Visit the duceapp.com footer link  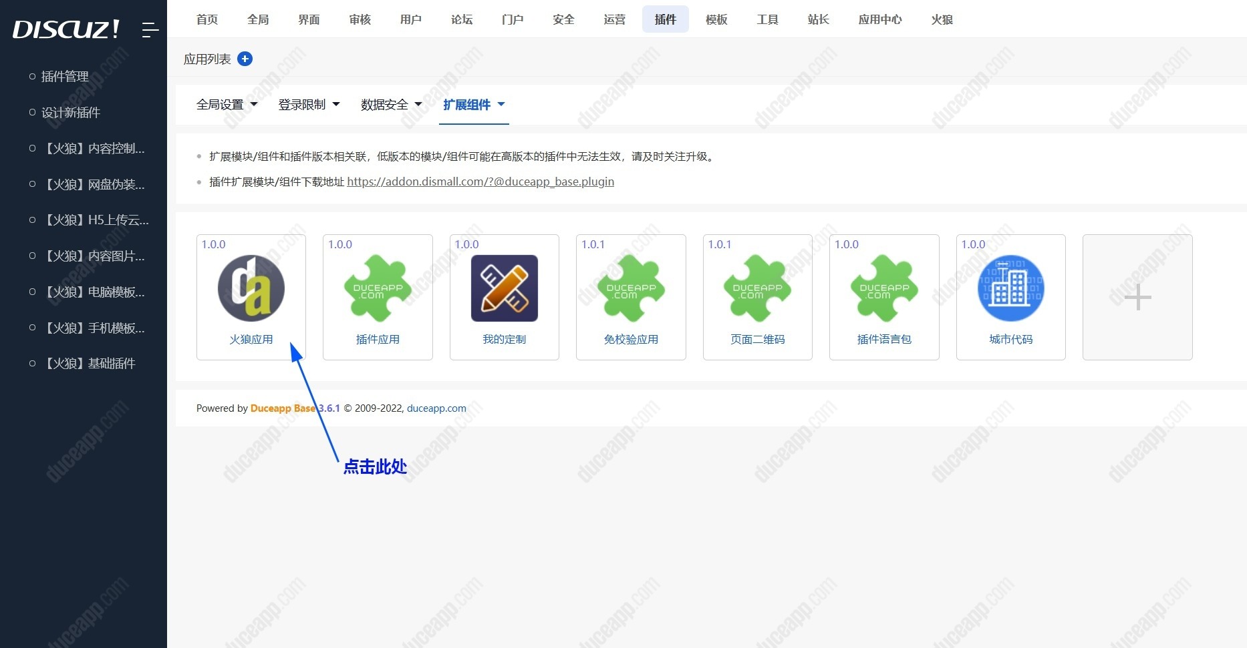click(x=436, y=408)
